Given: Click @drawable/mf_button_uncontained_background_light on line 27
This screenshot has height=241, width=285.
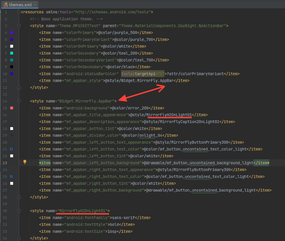Looking at the screenshot, I should pos(201,190).
